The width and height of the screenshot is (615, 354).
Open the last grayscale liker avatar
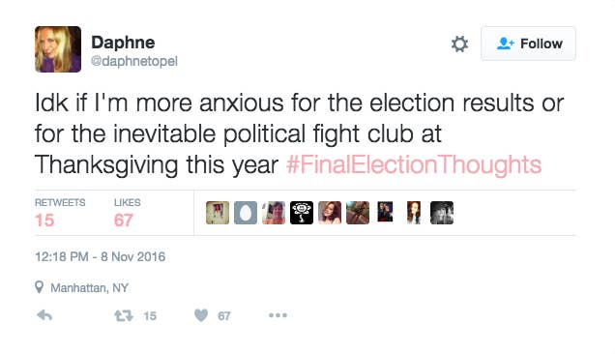pyautogui.click(x=442, y=213)
